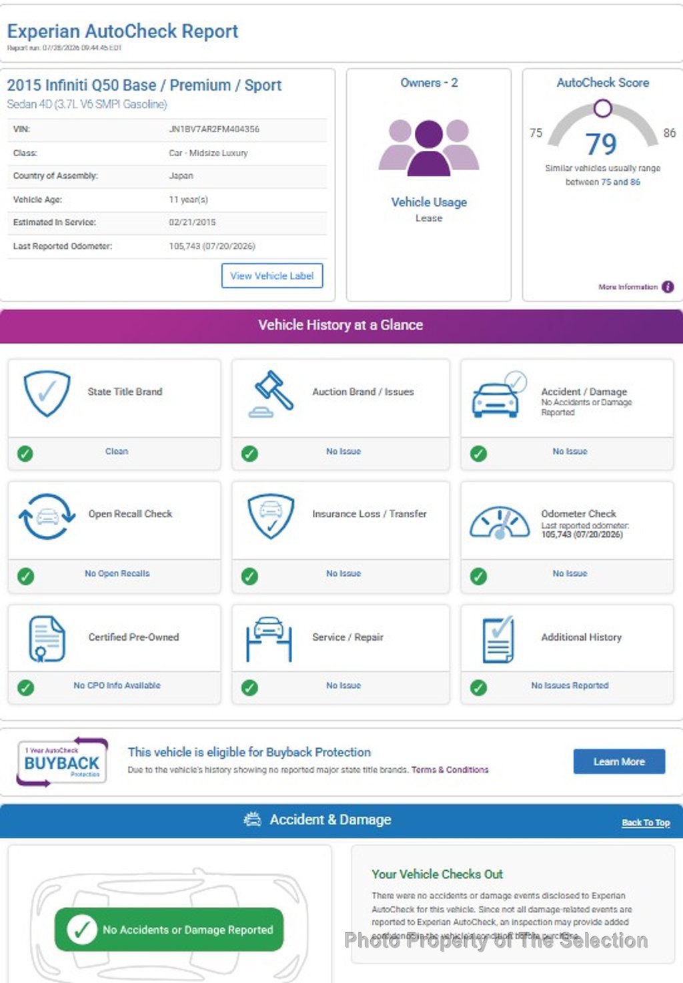Viewport: 683px width, 983px height.
Task: Open More Information about AutoCheck Score
Action: 628,287
